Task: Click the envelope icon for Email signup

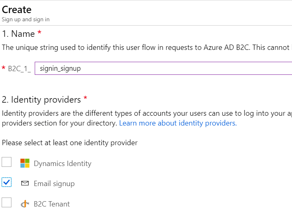Action: pyautogui.click(x=25, y=184)
